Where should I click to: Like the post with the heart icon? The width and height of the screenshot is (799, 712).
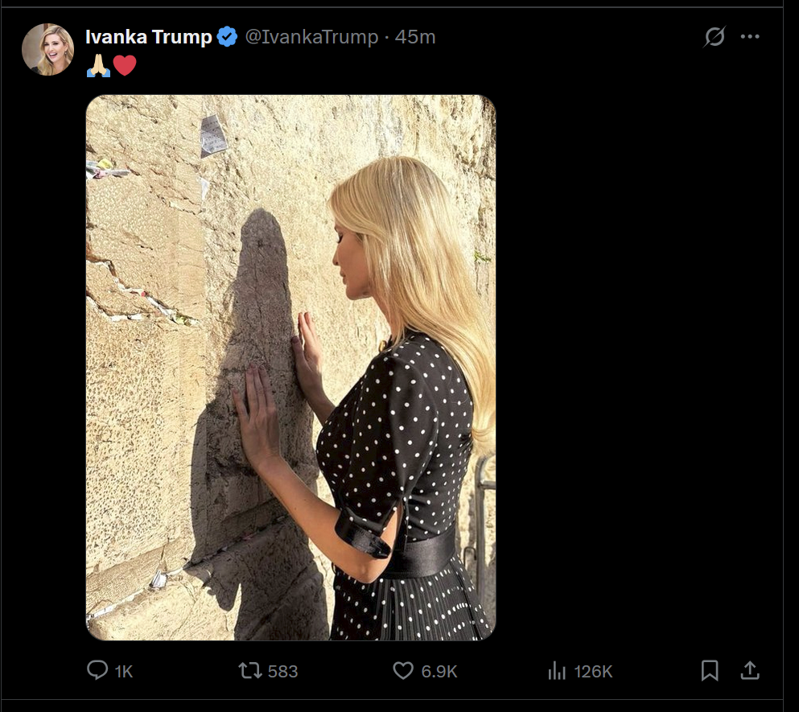403,670
